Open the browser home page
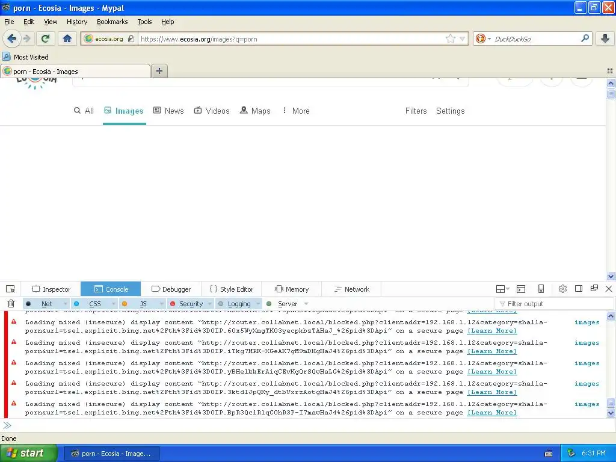The image size is (616, 462). (x=67, y=38)
